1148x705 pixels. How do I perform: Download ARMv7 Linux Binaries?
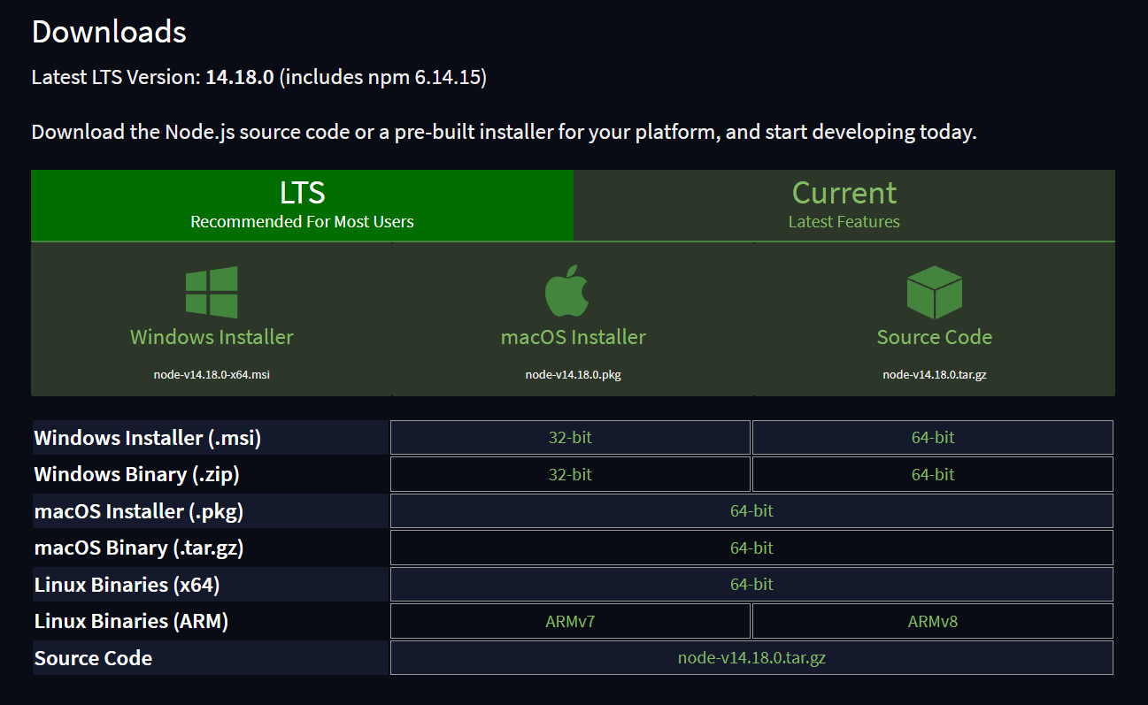570,621
